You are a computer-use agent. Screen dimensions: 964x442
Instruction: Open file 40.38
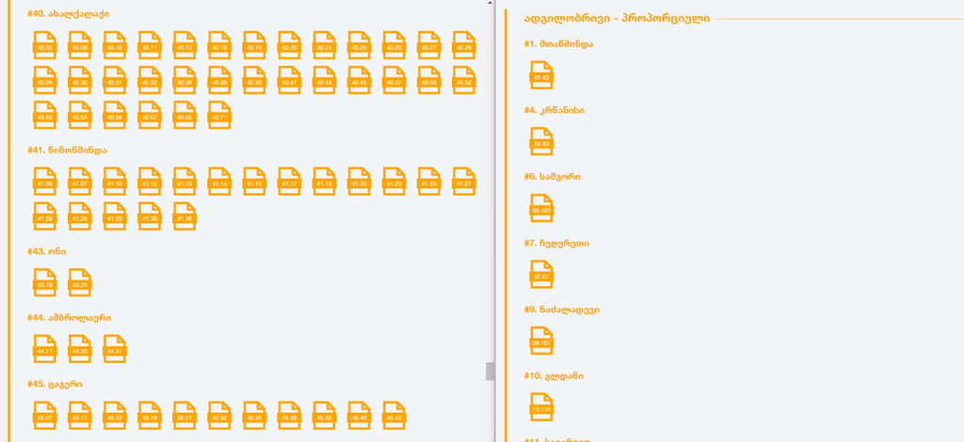point(220,81)
